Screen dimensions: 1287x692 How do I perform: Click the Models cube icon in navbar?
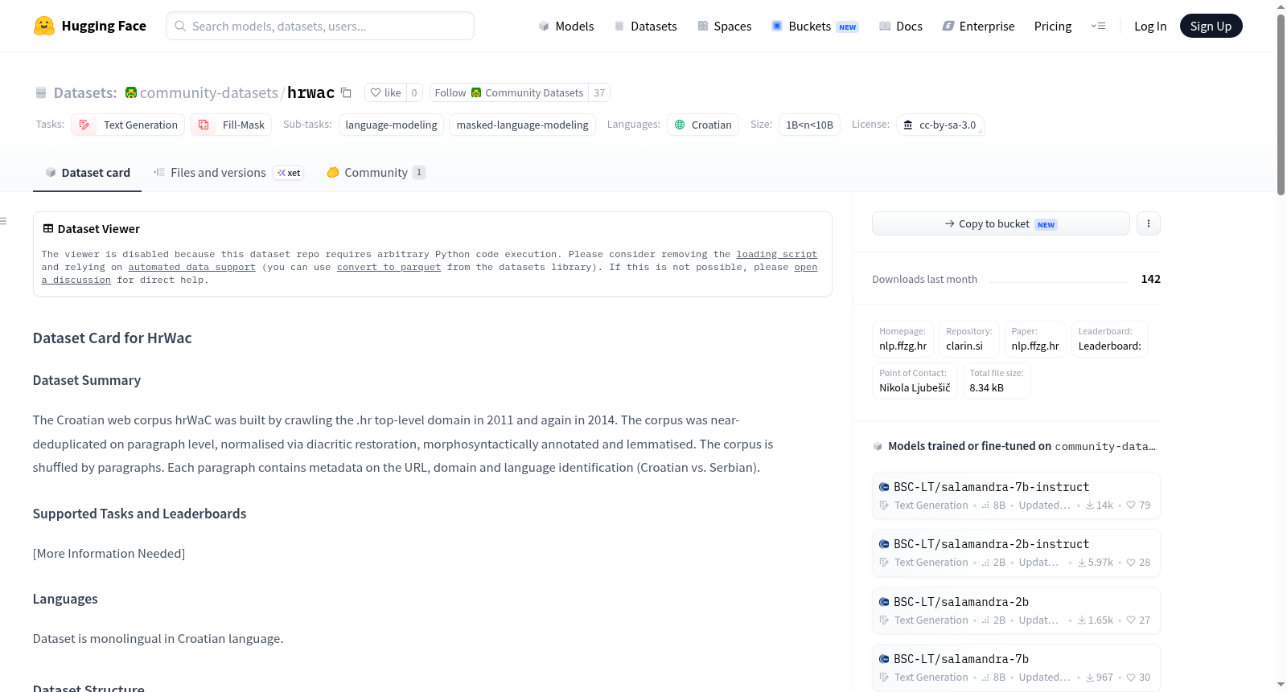(x=544, y=26)
